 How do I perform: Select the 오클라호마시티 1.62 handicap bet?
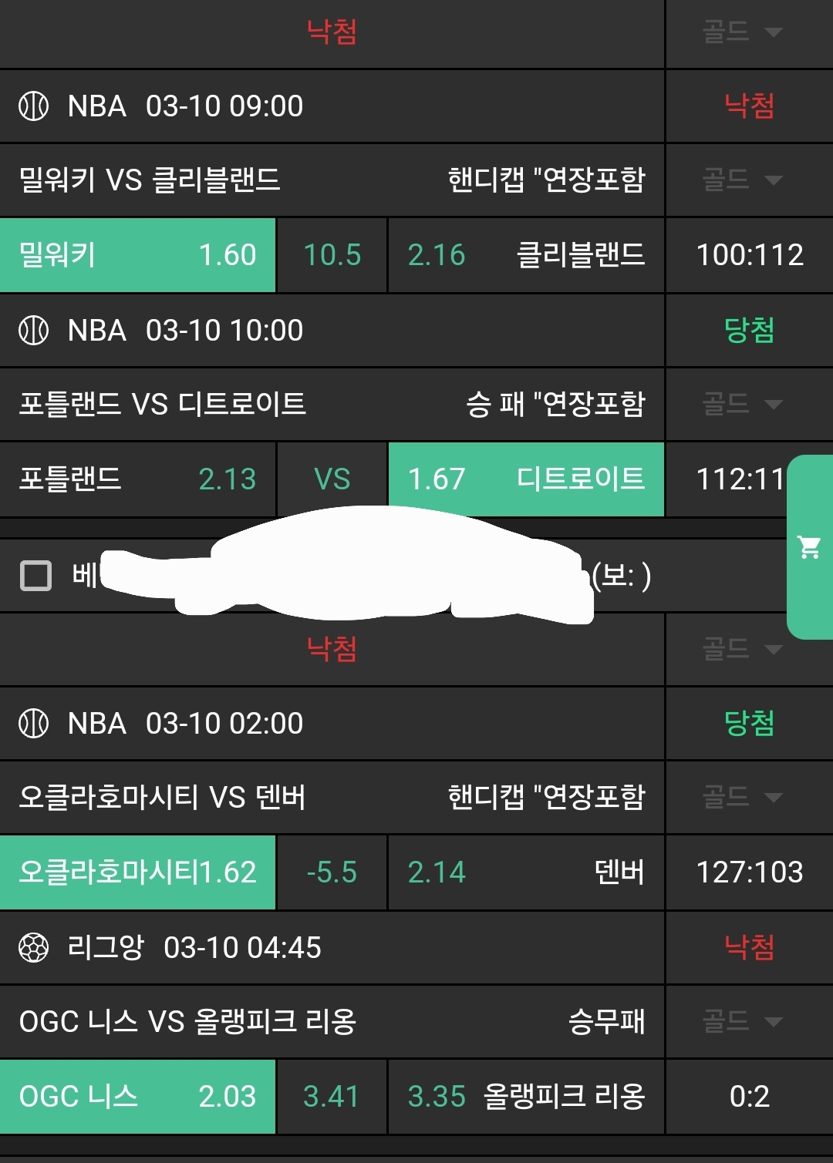(x=137, y=872)
